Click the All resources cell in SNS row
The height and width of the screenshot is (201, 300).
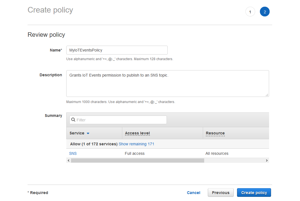pos(217,153)
